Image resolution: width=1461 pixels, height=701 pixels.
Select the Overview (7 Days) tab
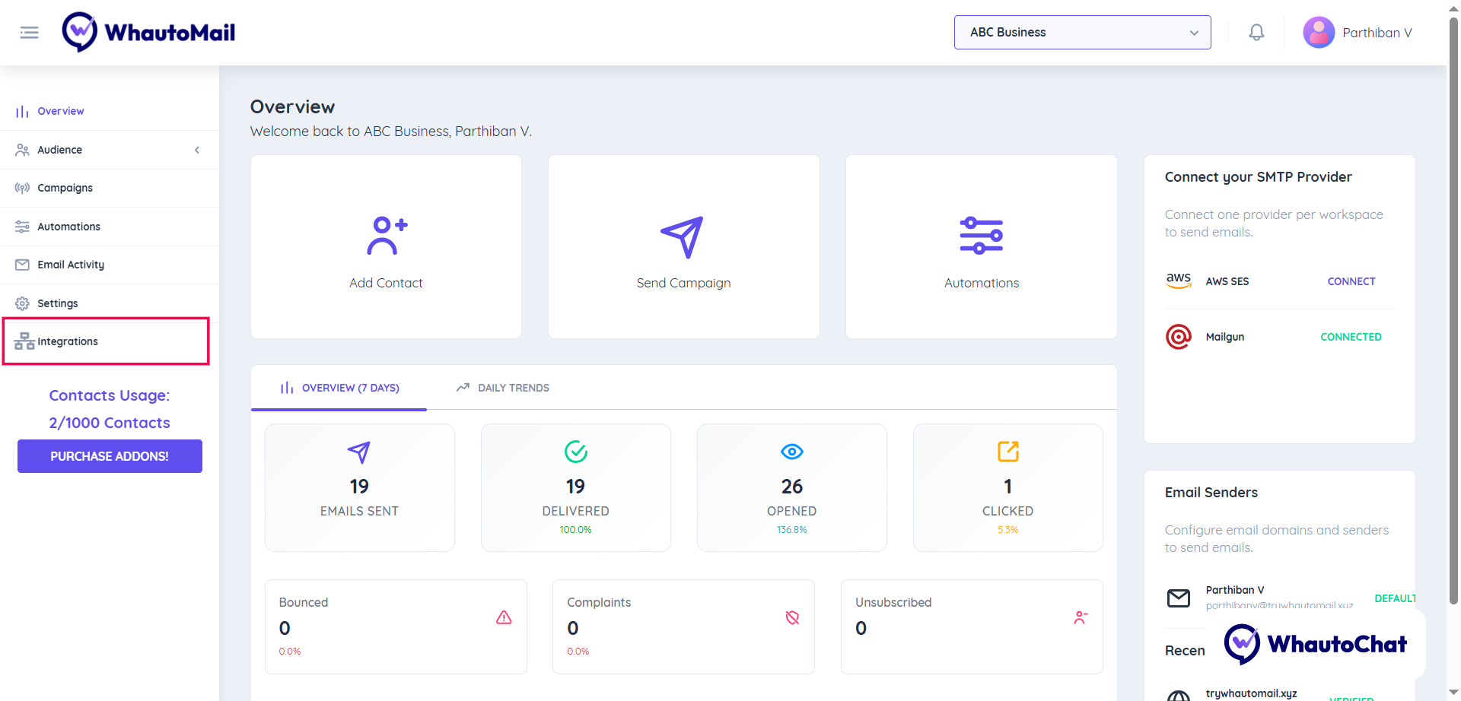tap(339, 388)
